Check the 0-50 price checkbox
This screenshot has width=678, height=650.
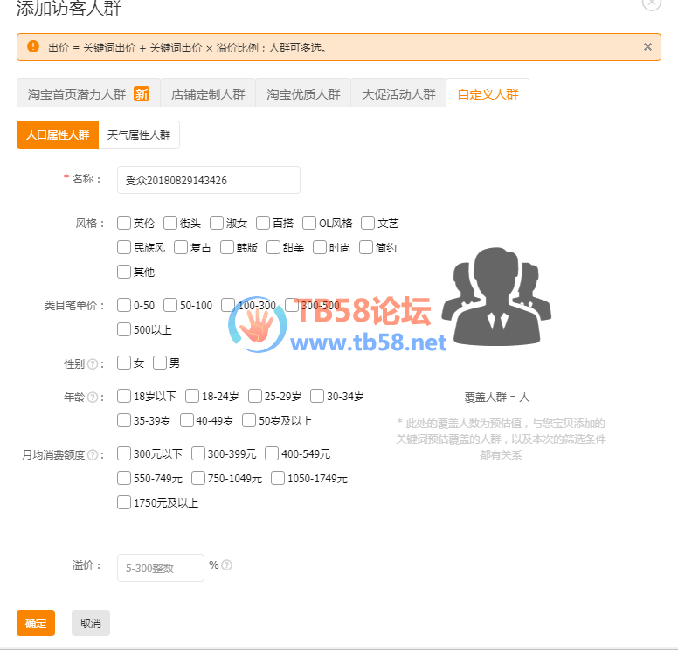[124, 305]
